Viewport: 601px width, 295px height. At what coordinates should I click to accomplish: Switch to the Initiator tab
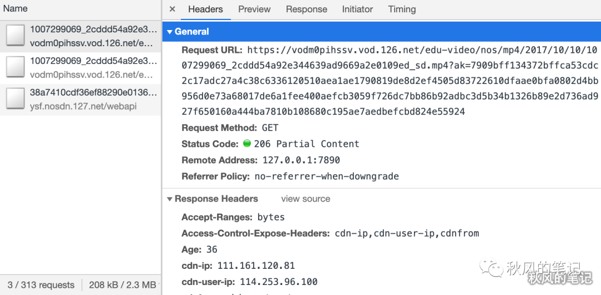point(357,9)
